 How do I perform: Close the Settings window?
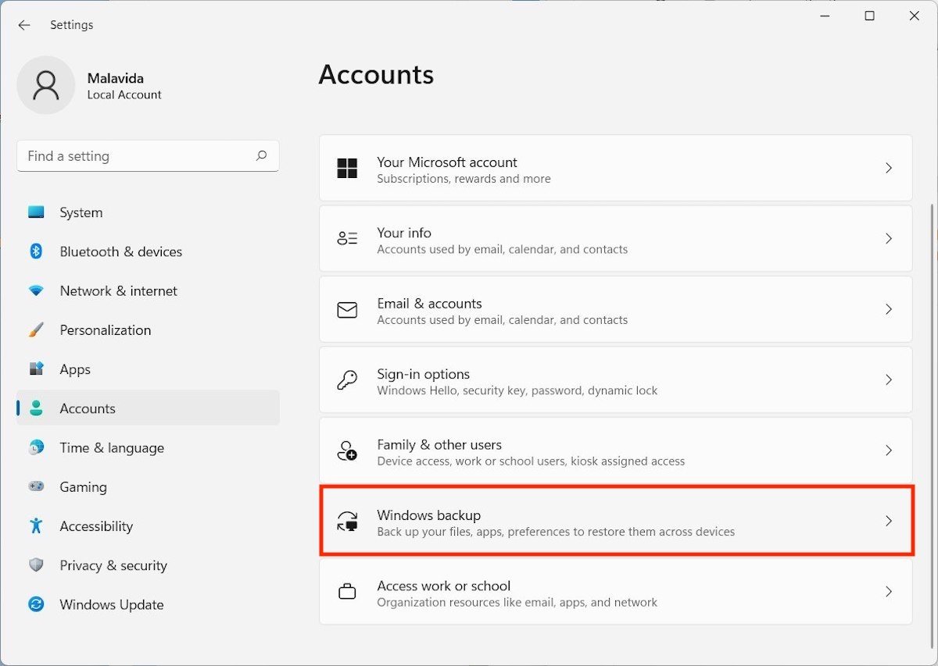914,16
